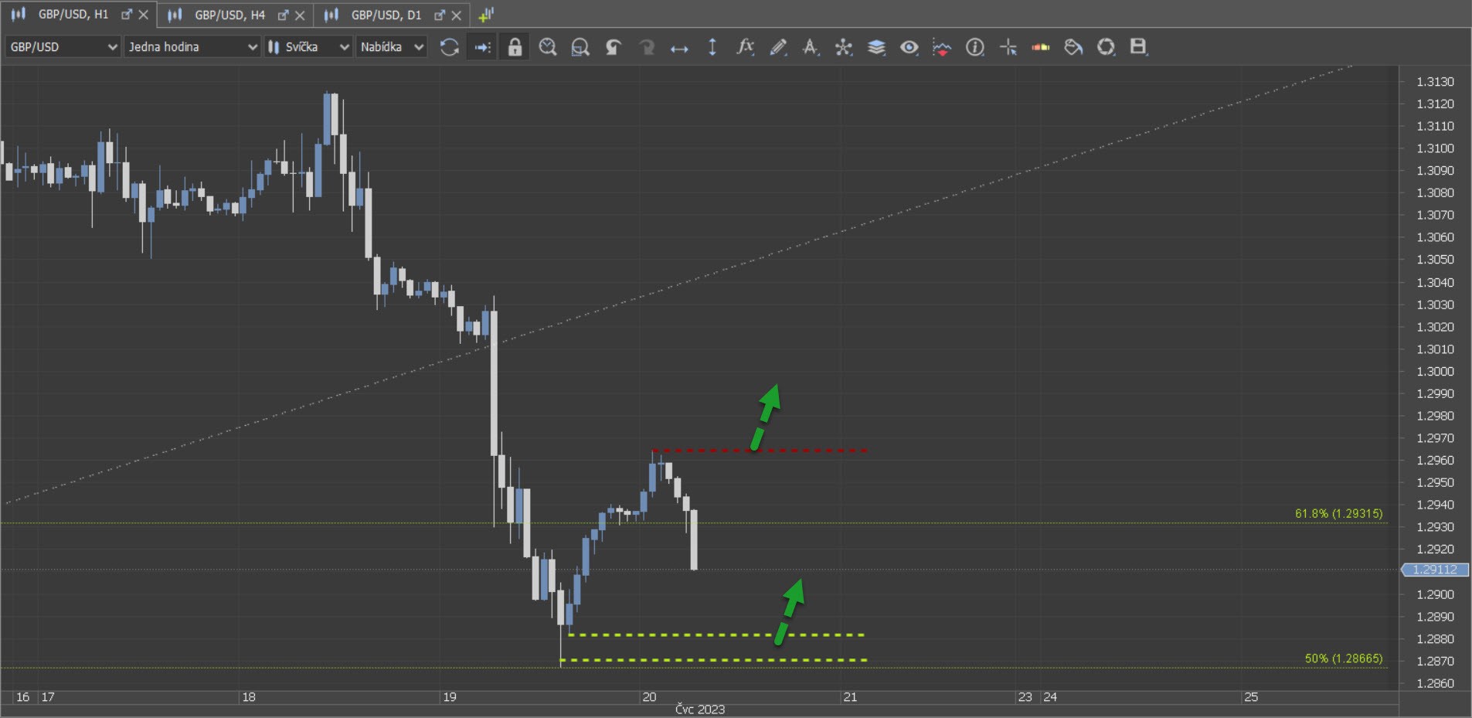This screenshot has height=718, width=1472.
Task: Click the information circle icon
Action: click(x=975, y=47)
